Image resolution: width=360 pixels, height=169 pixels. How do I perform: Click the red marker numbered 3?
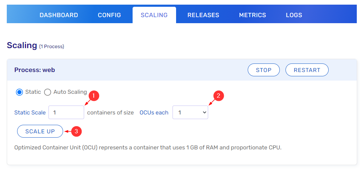click(x=77, y=131)
